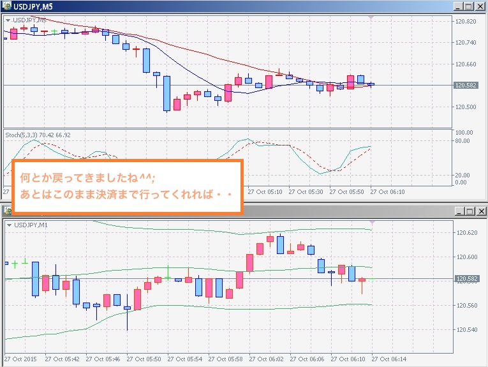Maximize the USDJPY,M5 chart window
The image size is (488, 367).
[x=469, y=6]
